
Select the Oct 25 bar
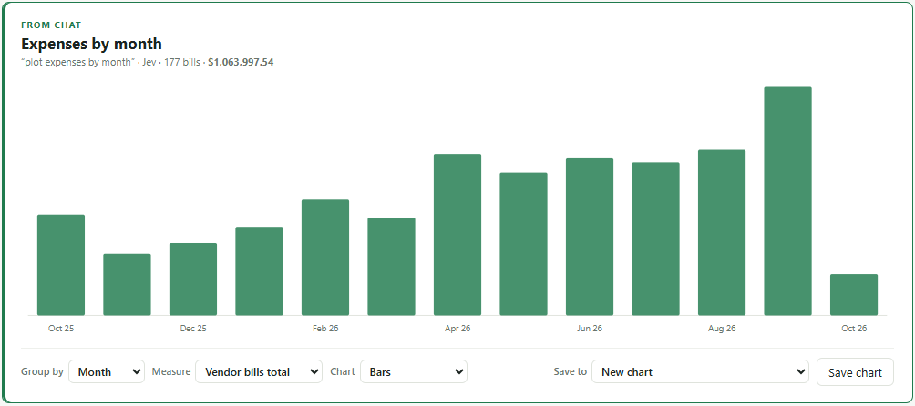(61, 265)
